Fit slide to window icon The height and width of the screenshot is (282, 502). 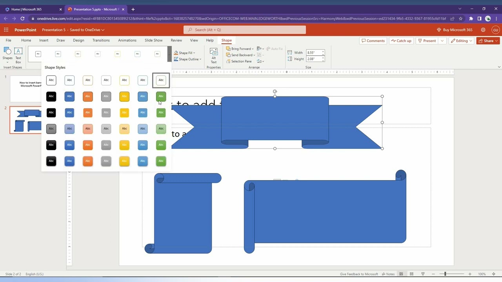[494, 274]
